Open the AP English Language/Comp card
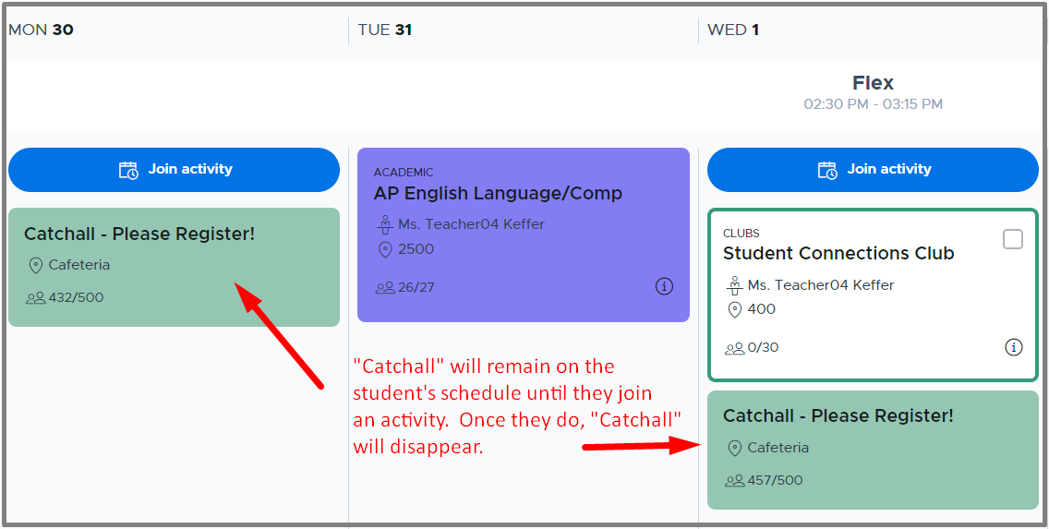The width and height of the screenshot is (1049, 529). [524, 234]
